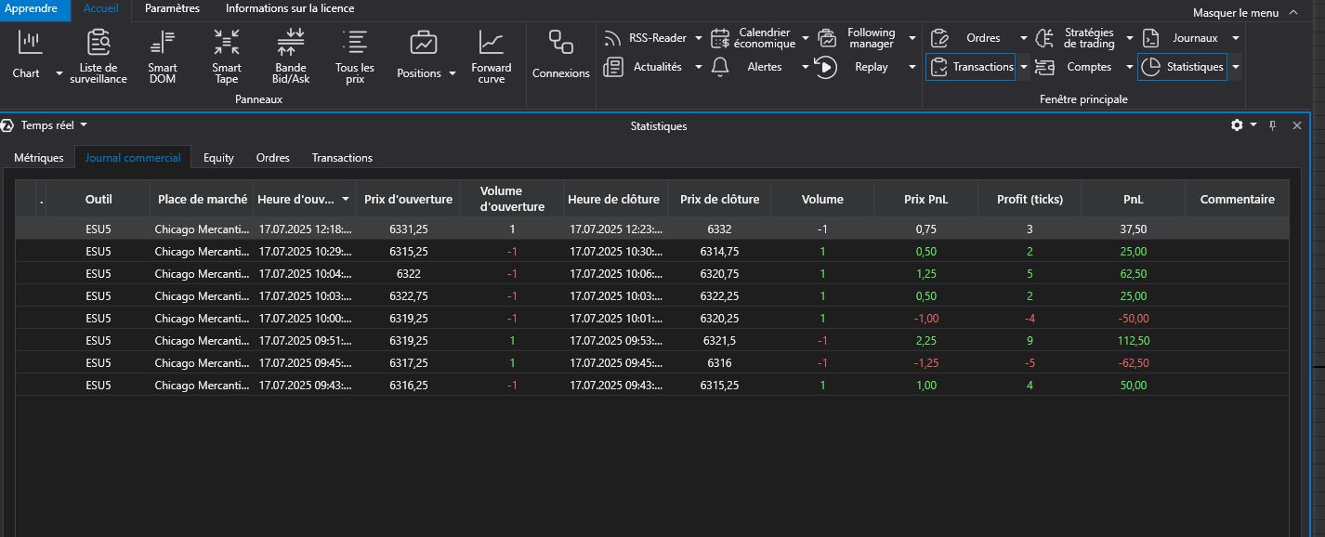Open the Paramètres ribbon tab

tap(172, 8)
